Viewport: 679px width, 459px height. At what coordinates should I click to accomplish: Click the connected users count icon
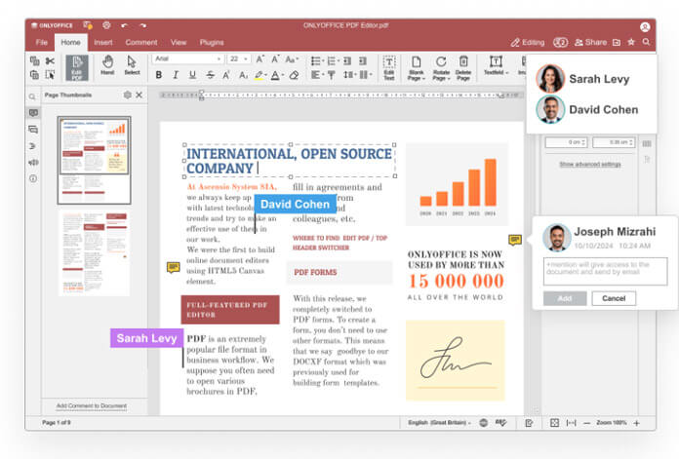tap(560, 43)
